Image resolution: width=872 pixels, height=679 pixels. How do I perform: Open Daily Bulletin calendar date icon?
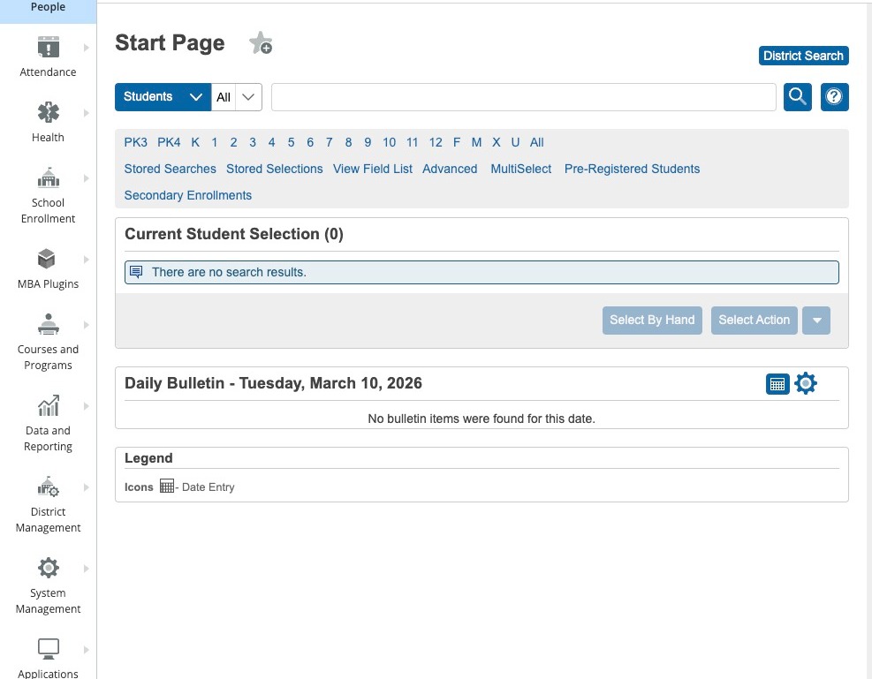click(777, 383)
